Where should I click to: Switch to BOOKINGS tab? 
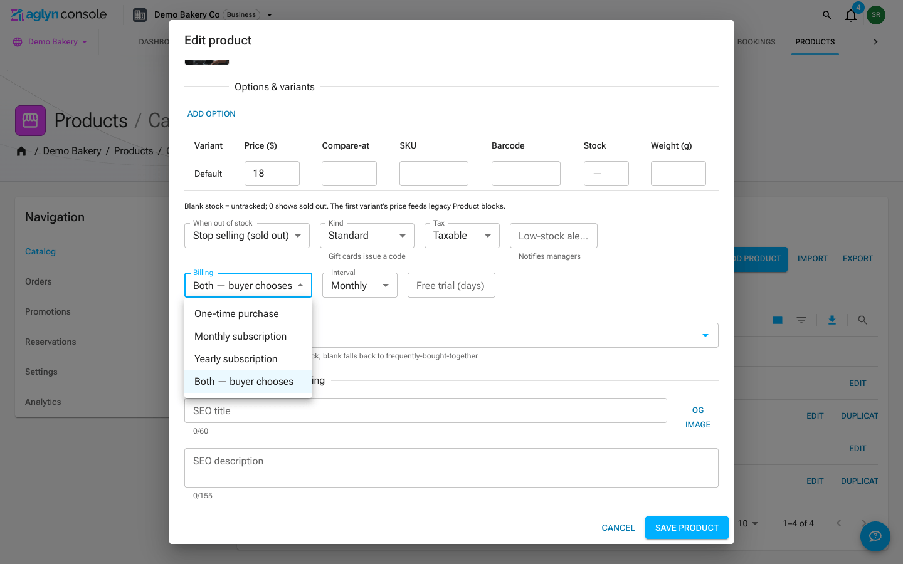point(756,42)
